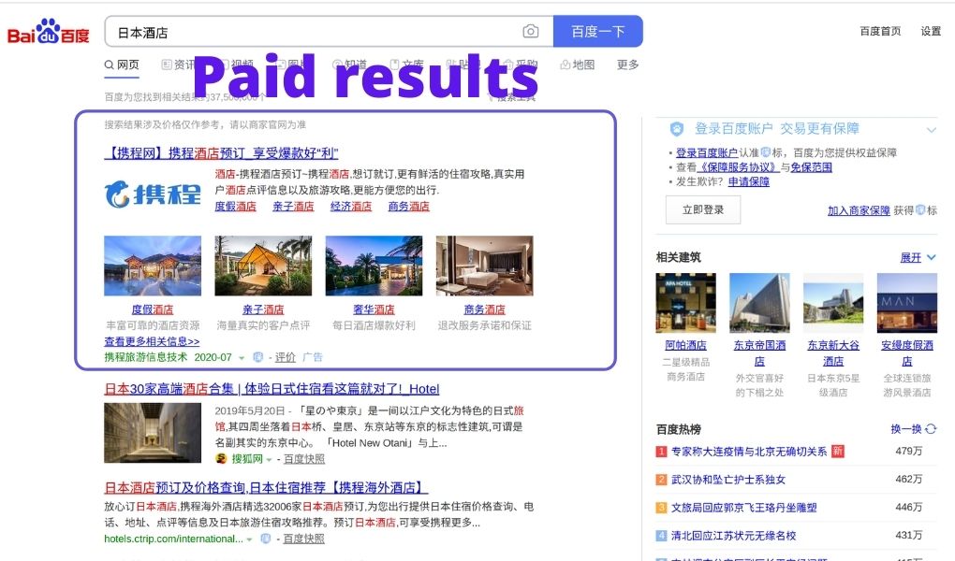The width and height of the screenshot is (955, 561).
Task: Click the refresh icon next to 换一换
Action: (x=931, y=429)
